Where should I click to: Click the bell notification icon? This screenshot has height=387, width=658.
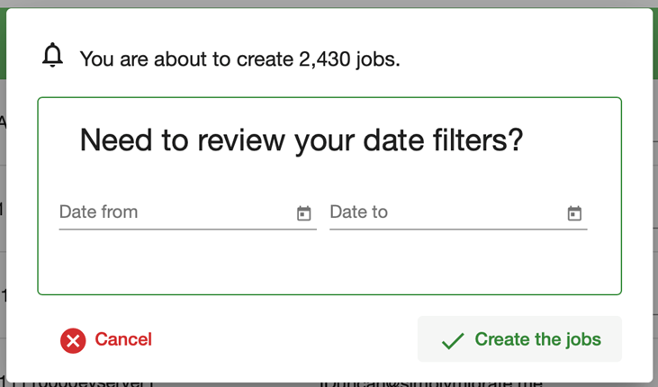click(x=53, y=56)
